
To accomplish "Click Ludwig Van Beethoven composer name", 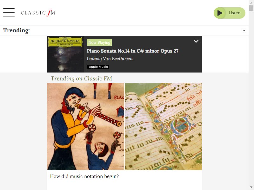I will 110,59.
